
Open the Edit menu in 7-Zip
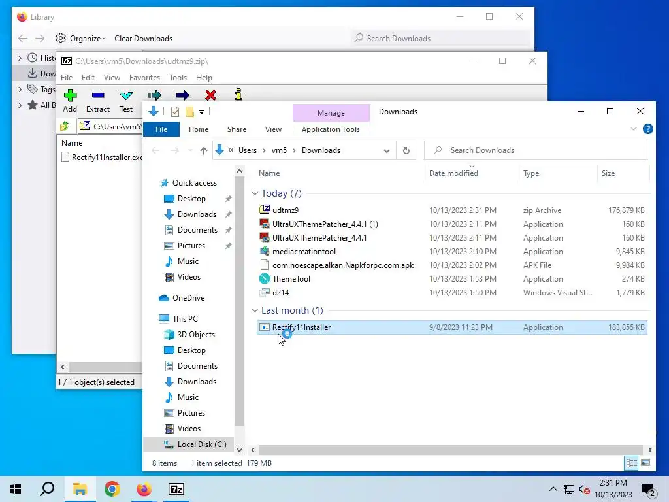(88, 78)
